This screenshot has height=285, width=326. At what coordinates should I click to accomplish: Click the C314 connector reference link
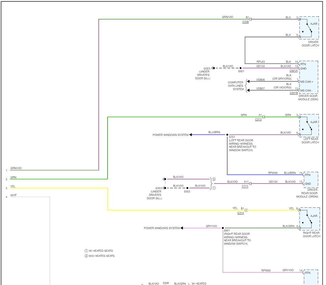point(240,213)
